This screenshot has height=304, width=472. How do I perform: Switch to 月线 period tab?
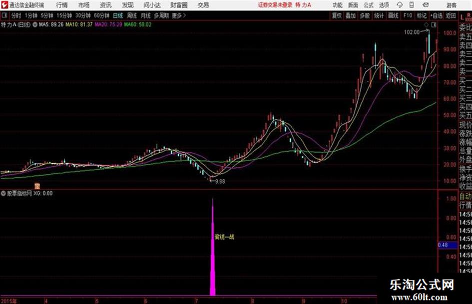pos(145,15)
